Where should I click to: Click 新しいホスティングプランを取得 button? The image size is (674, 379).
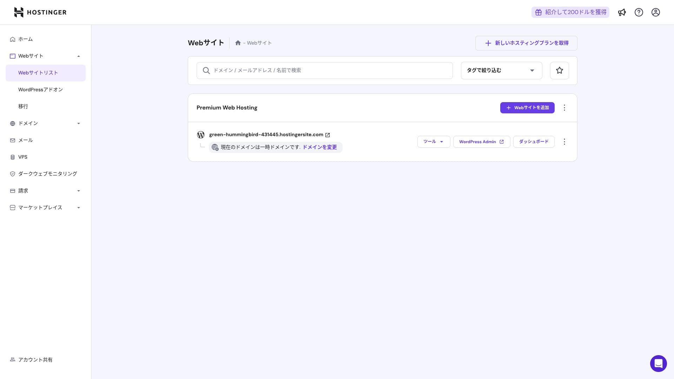click(x=526, y=43)
